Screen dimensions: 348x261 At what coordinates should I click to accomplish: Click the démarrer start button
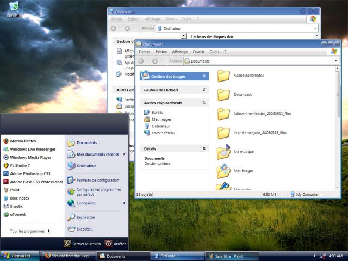(20, 256)
